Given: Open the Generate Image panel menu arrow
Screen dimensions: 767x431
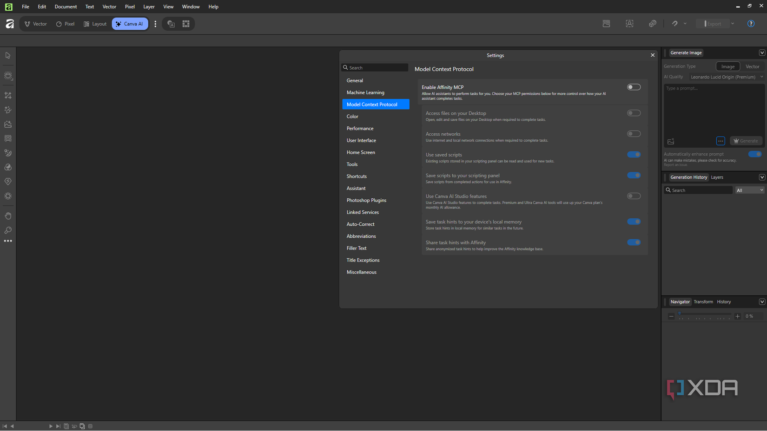Looking at the screenshot, I should [x=762, y=53].
